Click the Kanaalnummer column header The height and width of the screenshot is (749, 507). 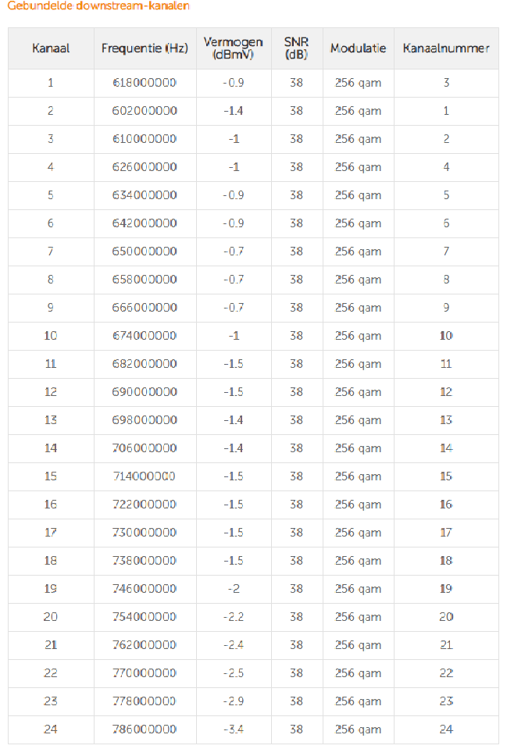click(x=446, y=48)
